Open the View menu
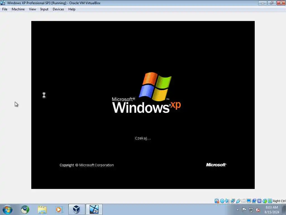This screenshot has width=286, height=215. 32,9
